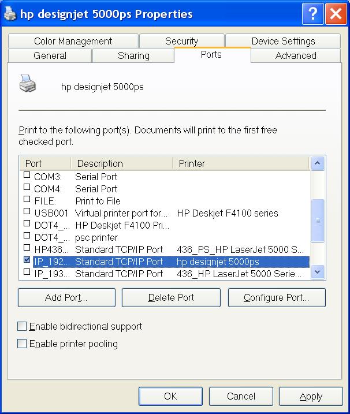The image size is (350, 414).
Task: Select the 'COM4:' port name
Action: 48,189
